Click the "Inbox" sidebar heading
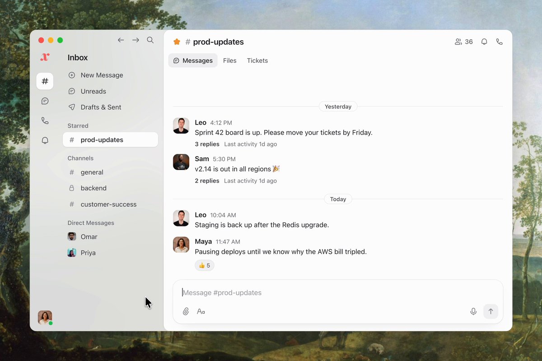The image size is (542, 361). coord(78,58)
